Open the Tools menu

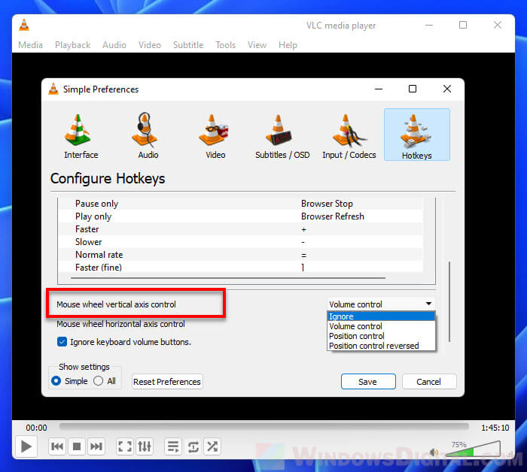[x=225, y=45]
